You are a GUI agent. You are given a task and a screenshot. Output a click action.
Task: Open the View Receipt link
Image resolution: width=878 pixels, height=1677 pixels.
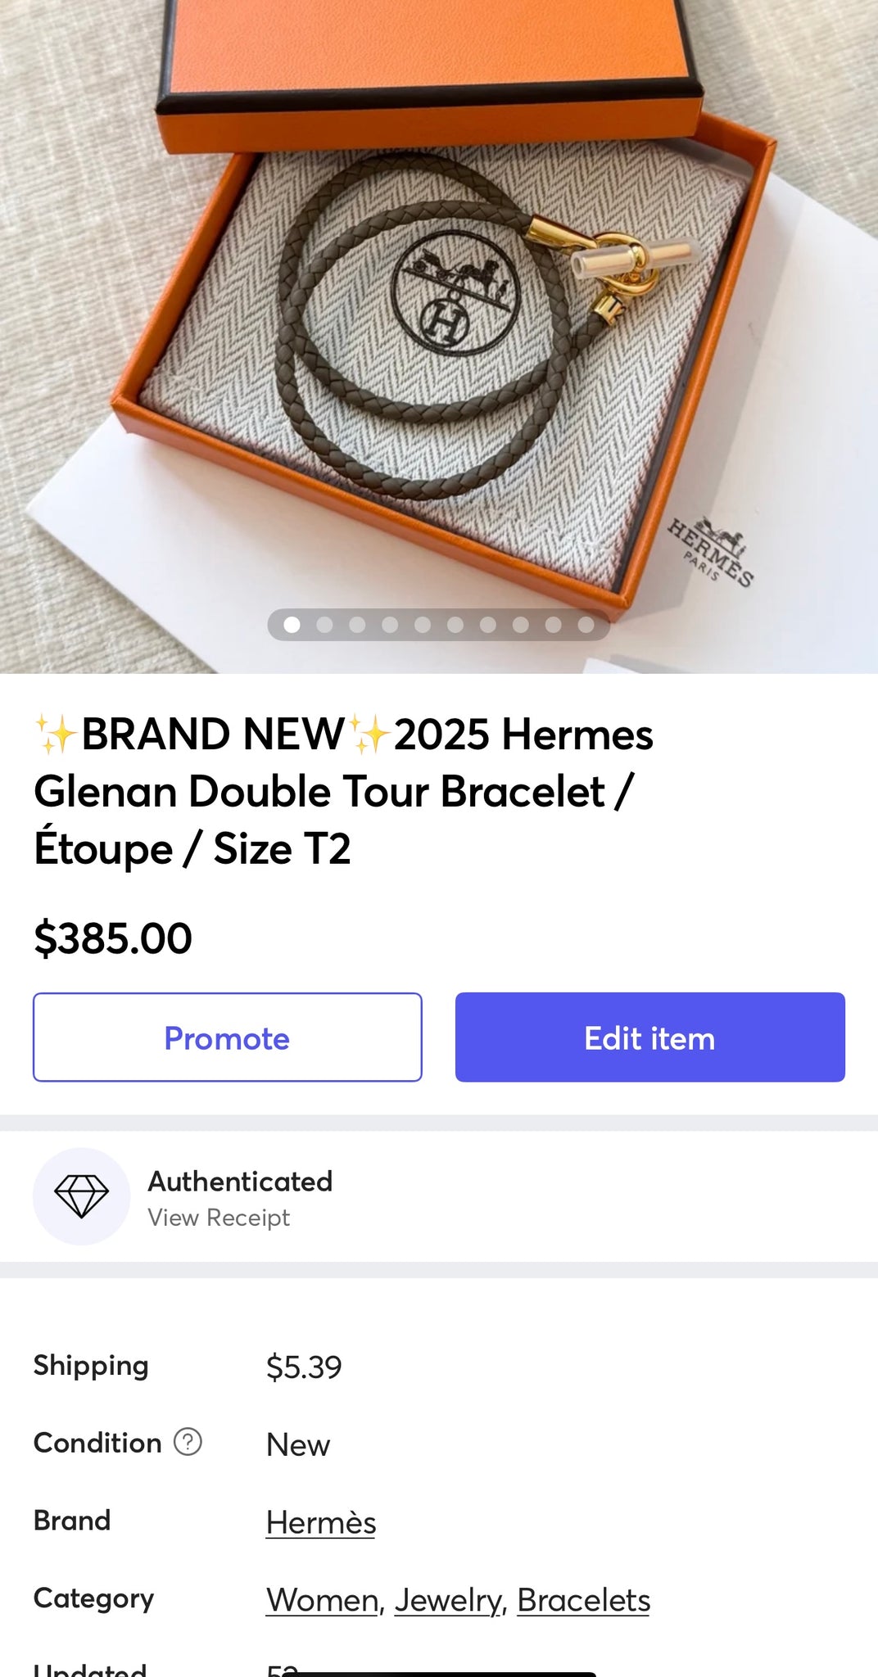[x=219, y=1218]
